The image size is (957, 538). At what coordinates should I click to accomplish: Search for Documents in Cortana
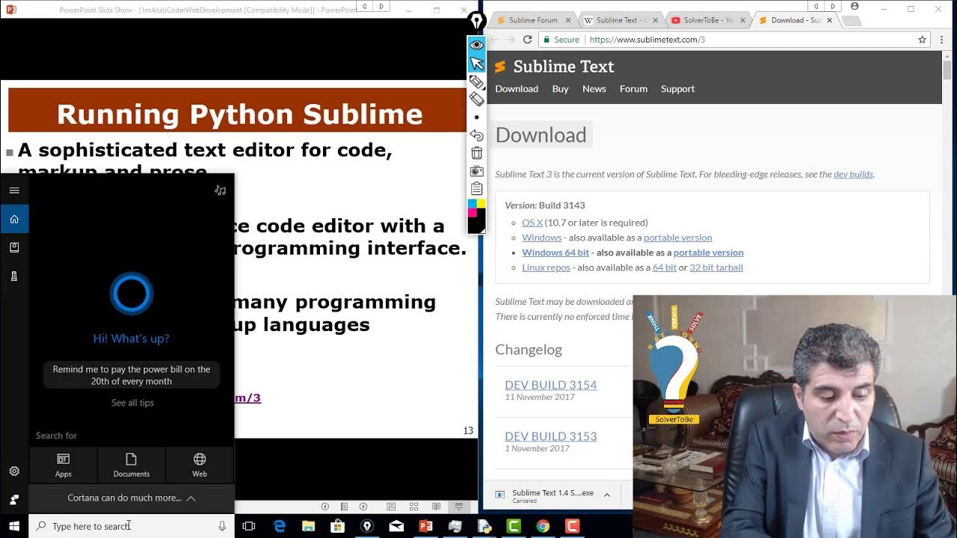(132, 465)
